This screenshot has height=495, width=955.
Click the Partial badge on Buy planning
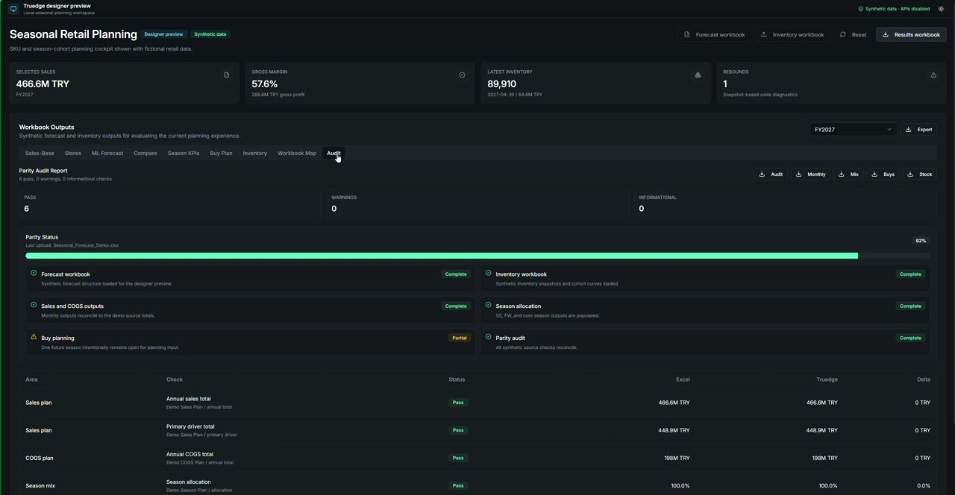(460, 338)
